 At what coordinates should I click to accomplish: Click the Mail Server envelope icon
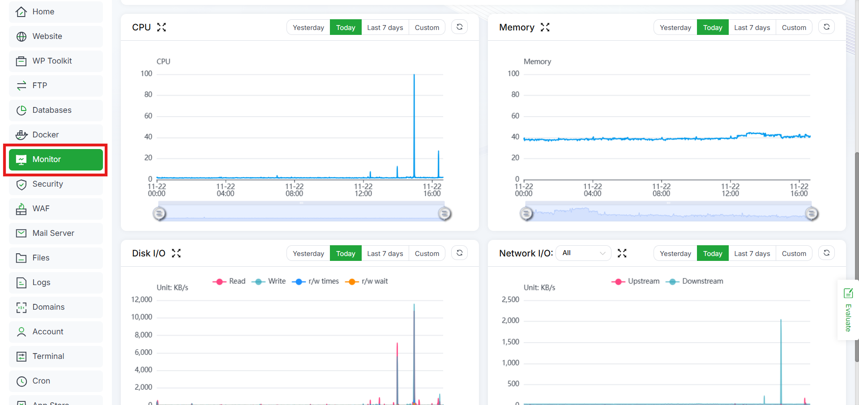click(x=21, y=233)
